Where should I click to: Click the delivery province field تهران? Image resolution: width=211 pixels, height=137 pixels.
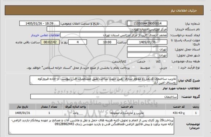147,49
